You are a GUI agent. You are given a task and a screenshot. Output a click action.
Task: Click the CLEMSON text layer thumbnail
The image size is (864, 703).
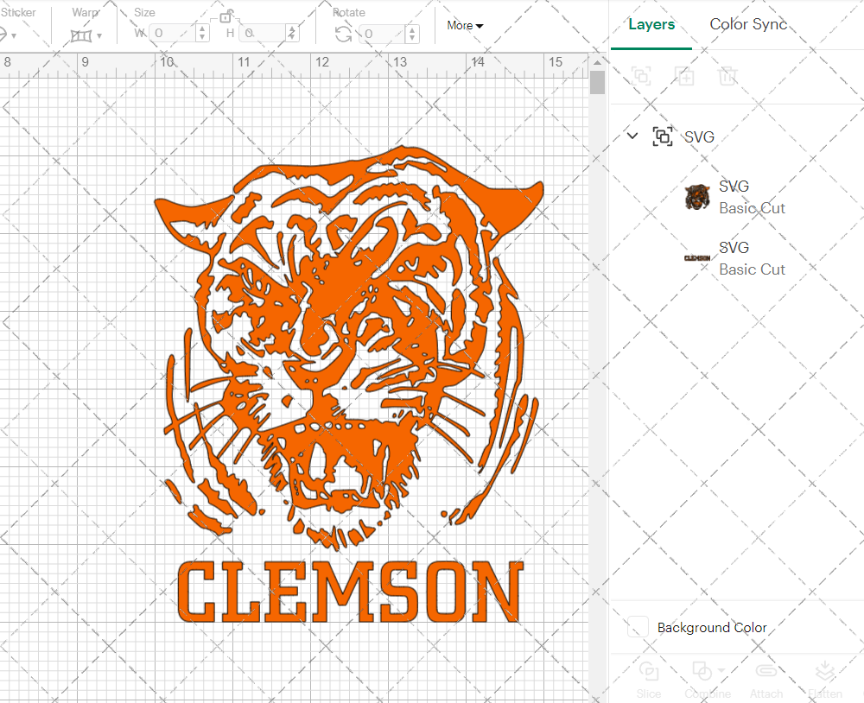[699, 256]
